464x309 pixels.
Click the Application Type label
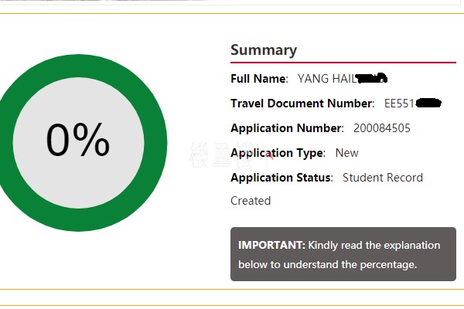[278, 152]
